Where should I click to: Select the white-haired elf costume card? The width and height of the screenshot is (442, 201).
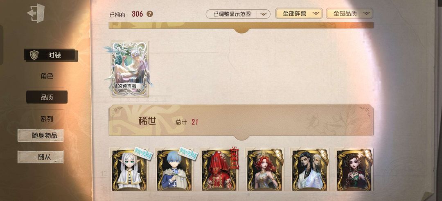129,170
